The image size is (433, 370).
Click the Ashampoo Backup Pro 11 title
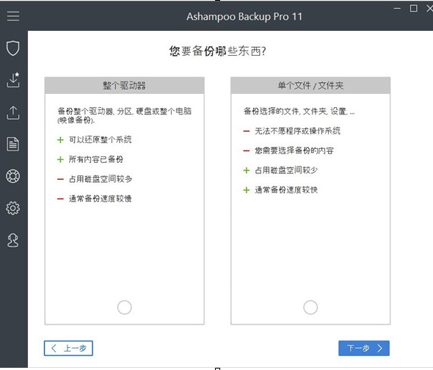click(x=244, y=17)
